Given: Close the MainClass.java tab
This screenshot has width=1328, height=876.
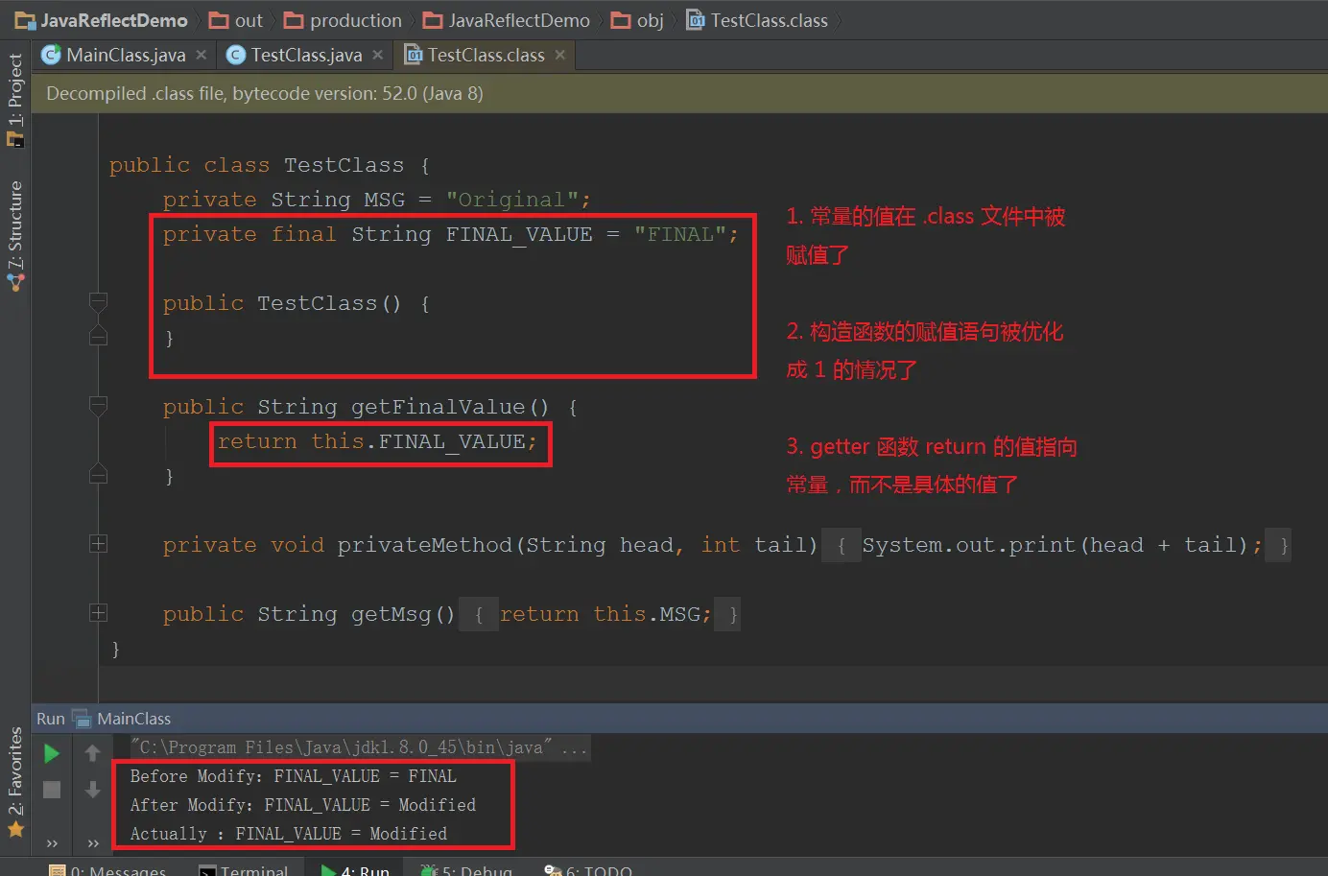Looking at the screenshot, I should point(202,55).
